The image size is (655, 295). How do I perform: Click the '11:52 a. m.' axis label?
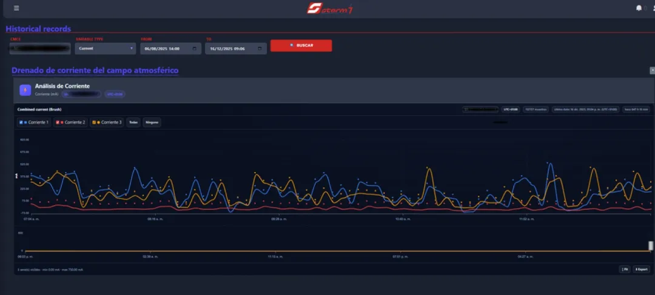(x=527, y=219)
